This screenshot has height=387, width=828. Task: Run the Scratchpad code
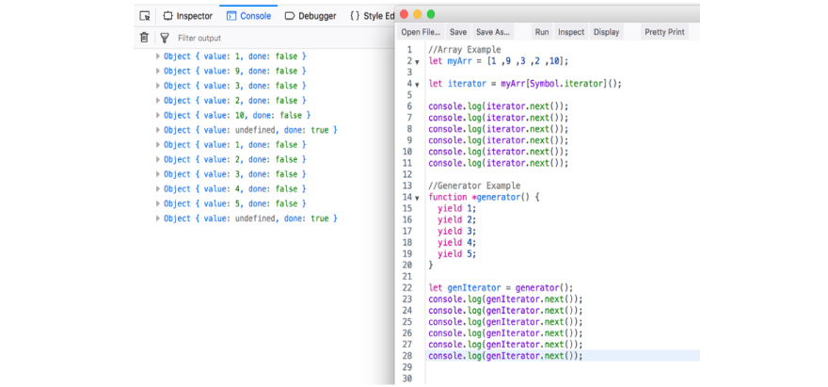tap(542, 32)
